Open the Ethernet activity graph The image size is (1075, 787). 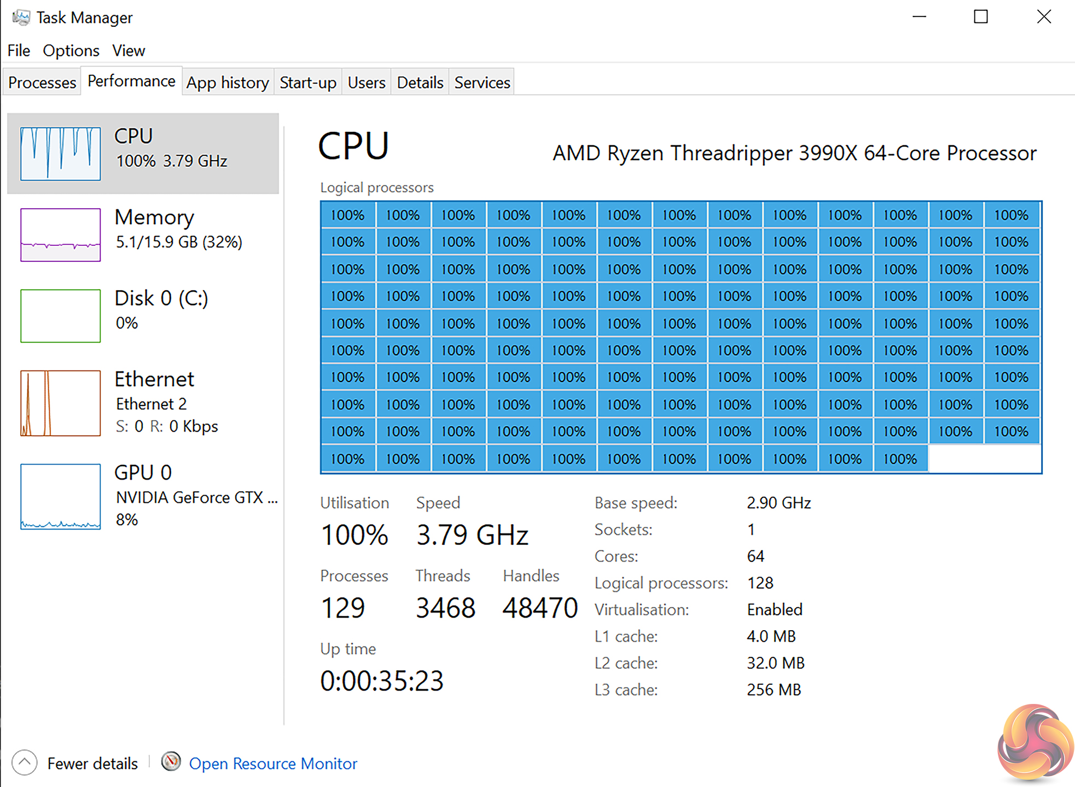60,403
